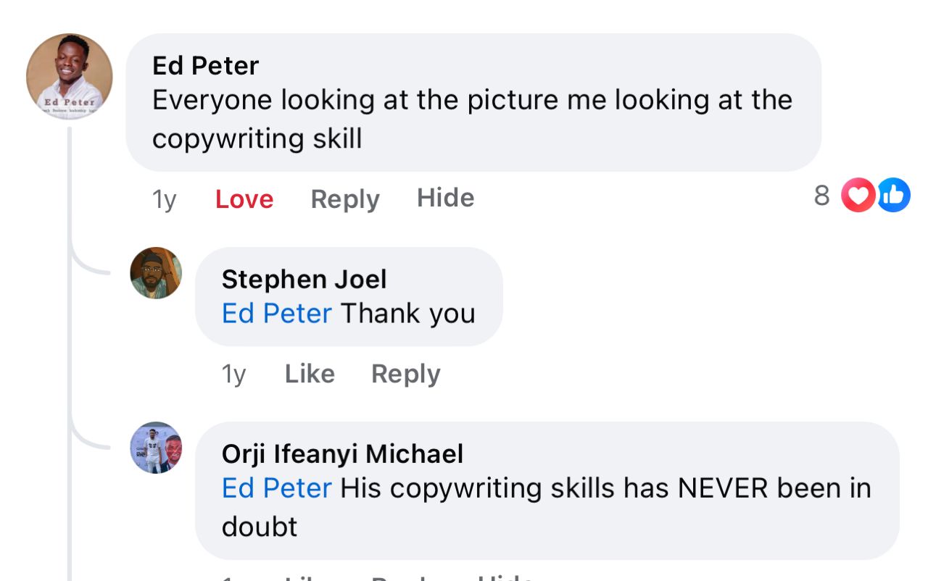Reply to Stephen Joel's comment
The image size is (928, 581).
(x=405, y=374)
